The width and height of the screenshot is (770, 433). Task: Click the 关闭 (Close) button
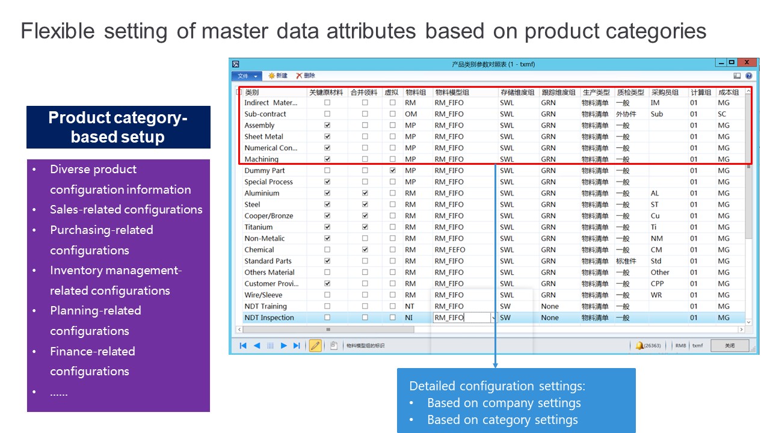click(730, 346)
